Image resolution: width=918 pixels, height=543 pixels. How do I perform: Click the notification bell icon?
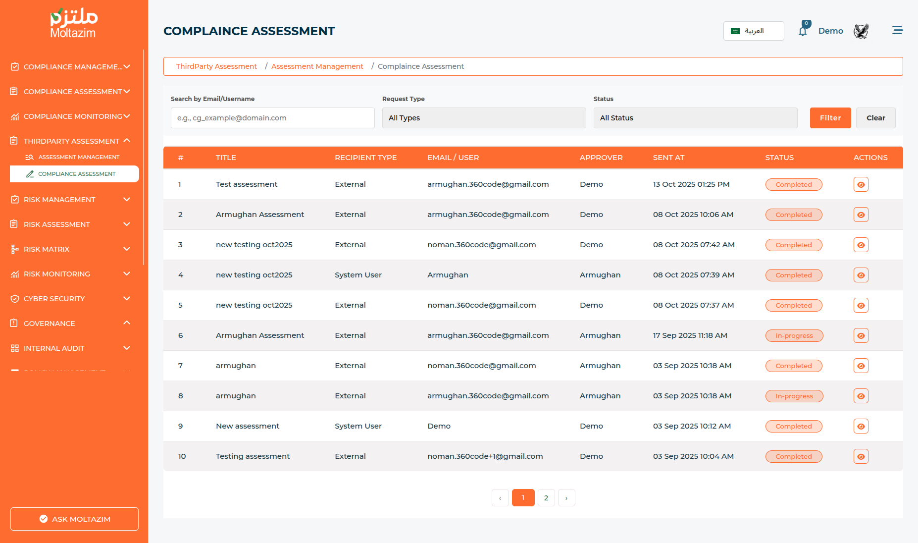click(803, 31)
